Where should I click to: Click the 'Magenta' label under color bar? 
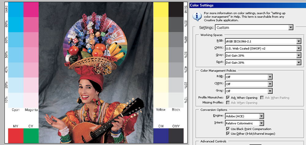pyautogui.click(x=31, y=110)
